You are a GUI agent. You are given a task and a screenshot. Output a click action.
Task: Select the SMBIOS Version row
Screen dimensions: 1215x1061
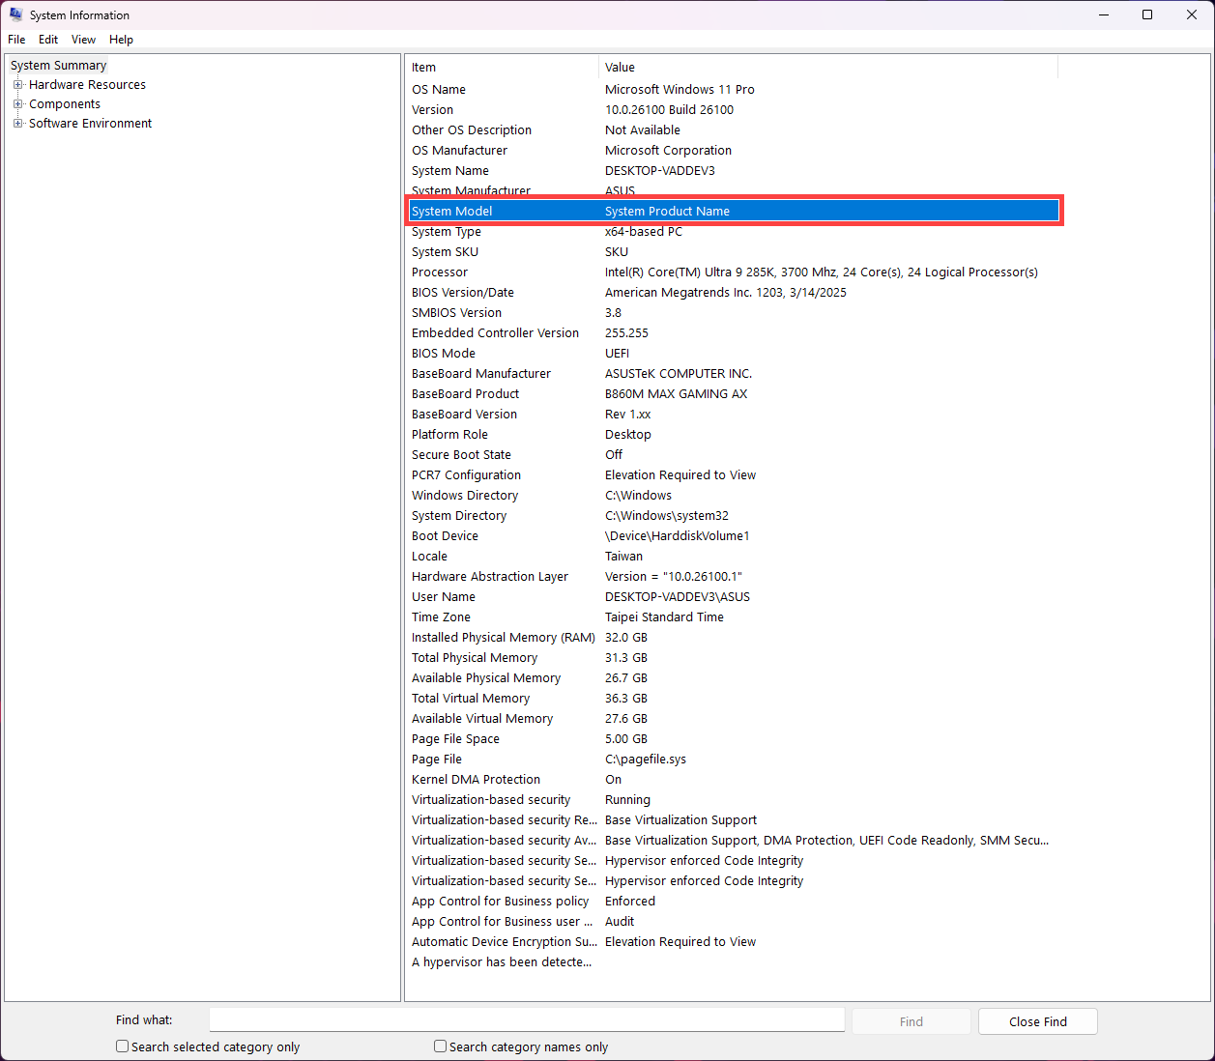click(x=733, y=313)
